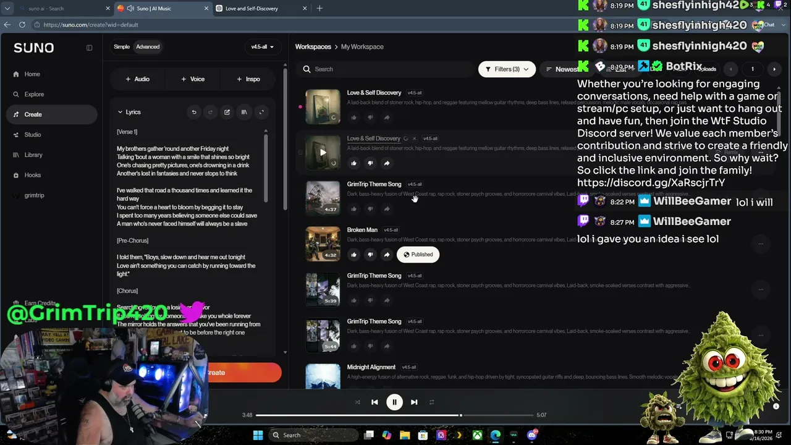Viewport: 791px width, 445px height.
Task: Open Discord from the taskbar
Action: tap(531, 435)
